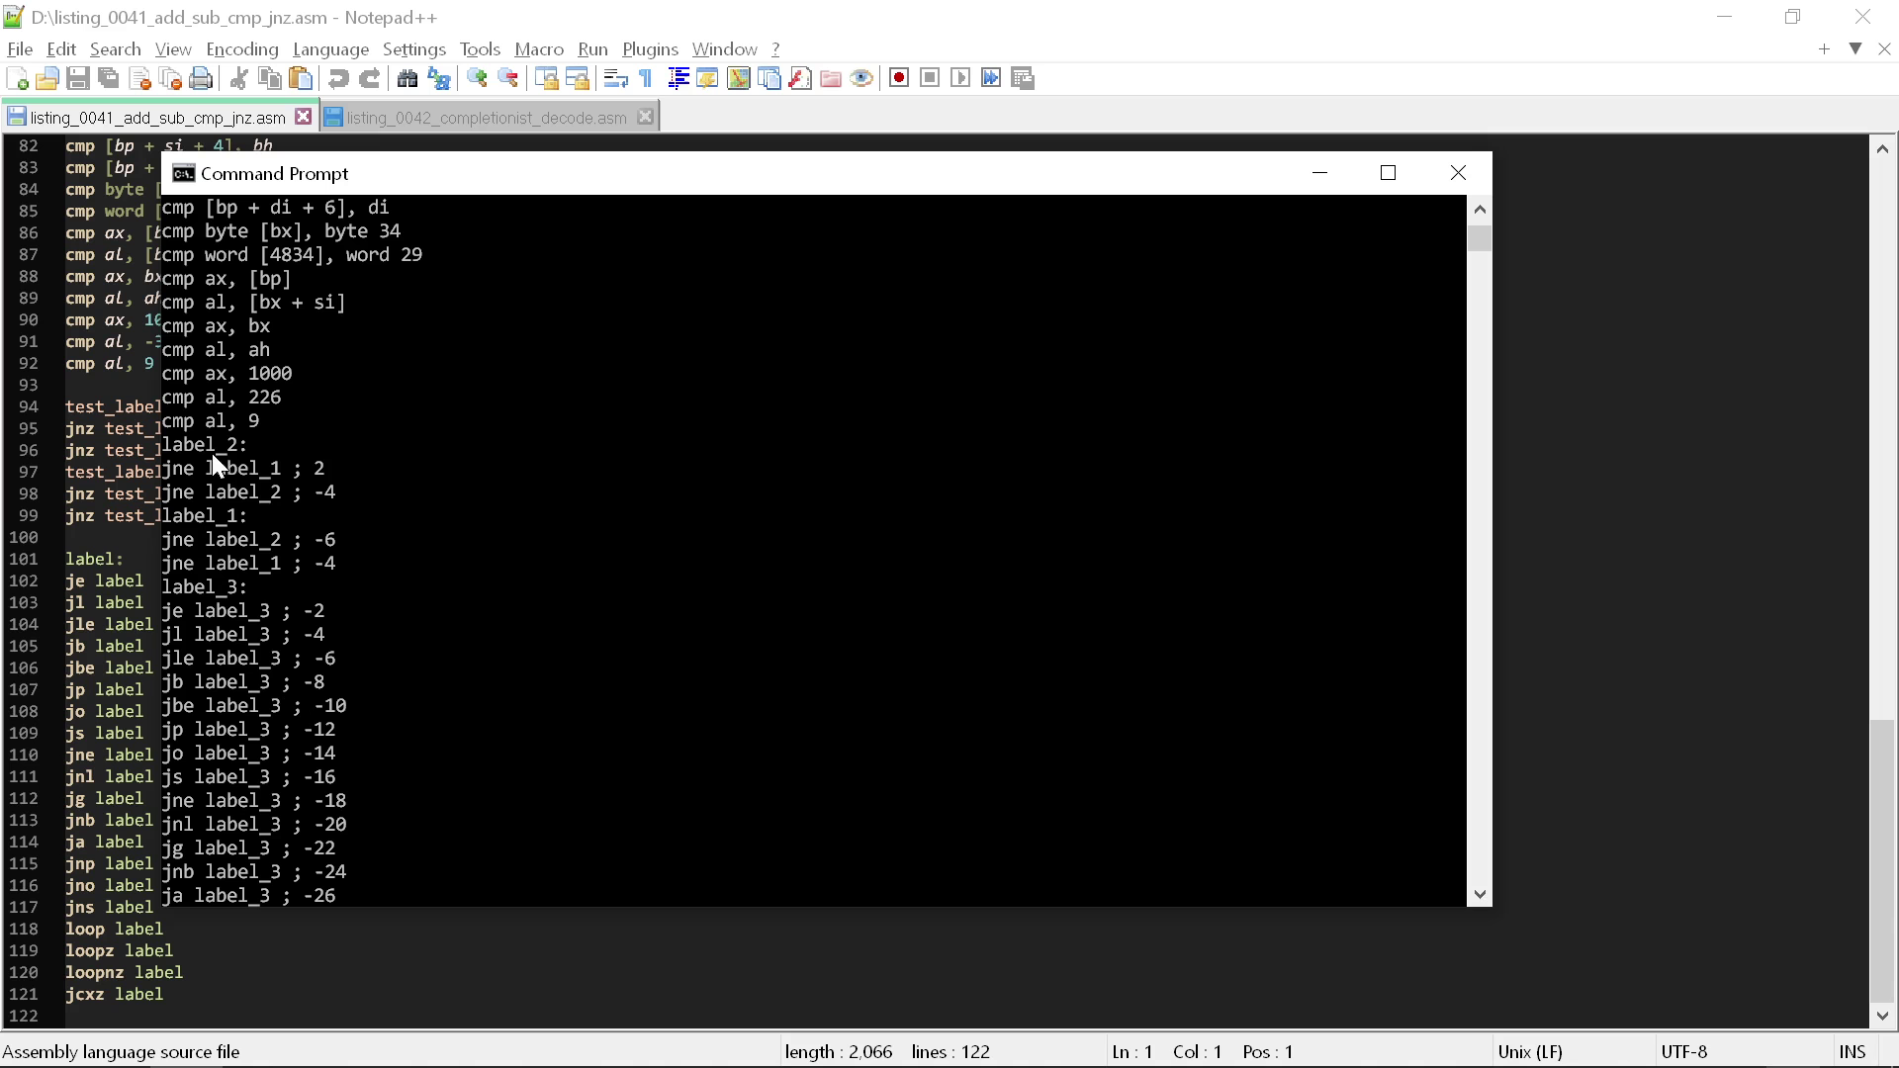Click the Save All toolbar icon
This screenshot has width=1899, height=1068.
pyautogui.click(x=109, y=78)
